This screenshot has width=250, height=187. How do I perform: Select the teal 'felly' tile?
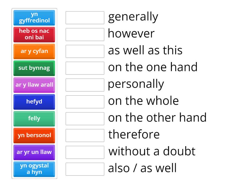pyautogui.click(x=34, y=118)
